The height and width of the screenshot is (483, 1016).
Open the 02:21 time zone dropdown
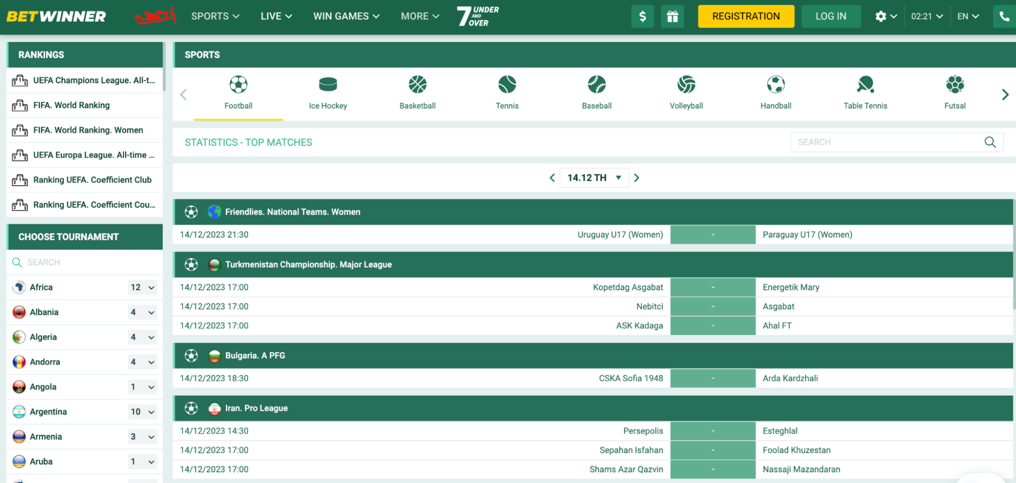(x=927, y=16)
